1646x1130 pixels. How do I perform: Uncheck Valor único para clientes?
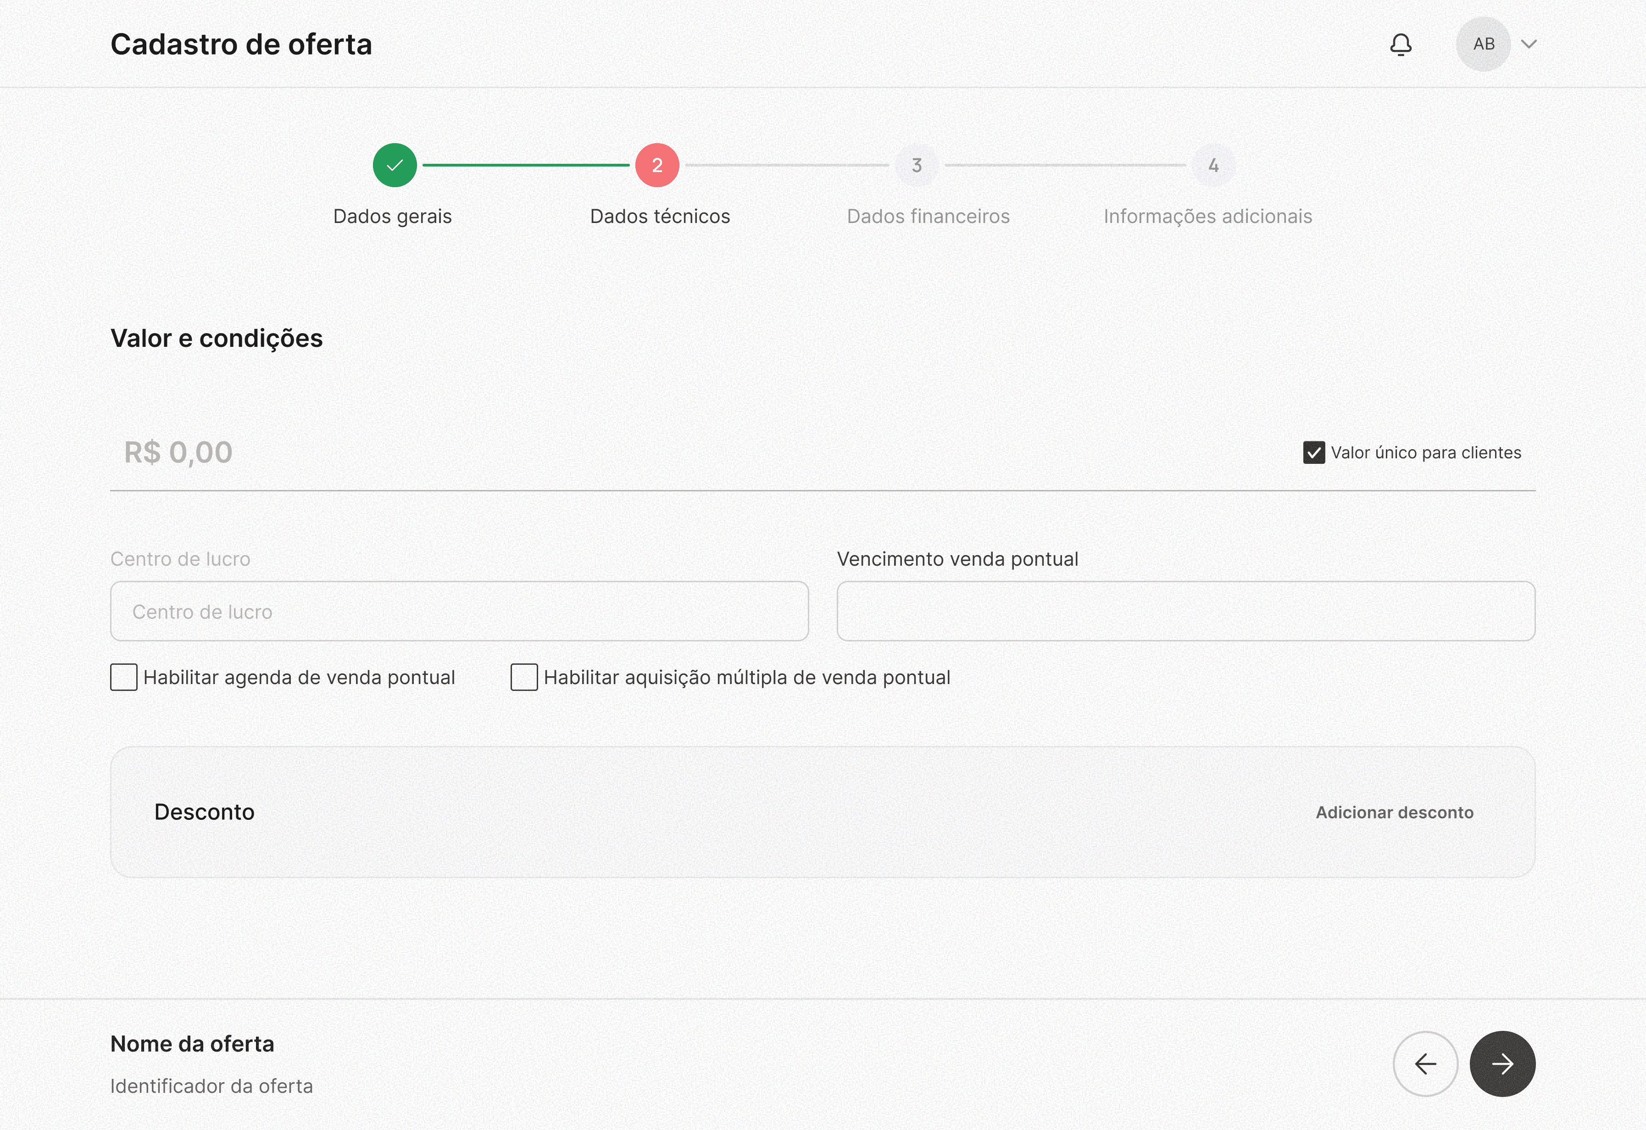[x=1314, y=453]
